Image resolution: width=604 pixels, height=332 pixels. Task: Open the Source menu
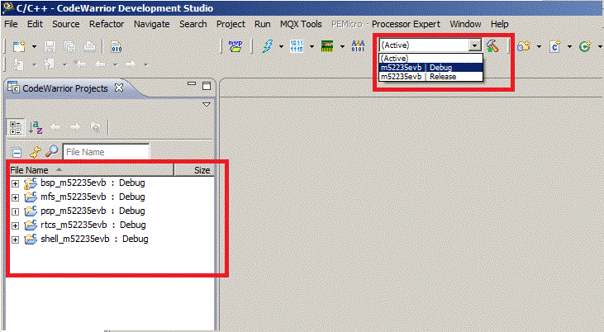(x=66, y=24)
